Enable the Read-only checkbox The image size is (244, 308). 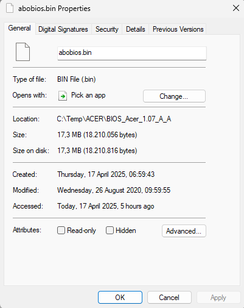pos(61,231)
